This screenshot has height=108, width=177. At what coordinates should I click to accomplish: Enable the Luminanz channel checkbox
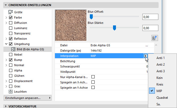(x=11, y=28)
